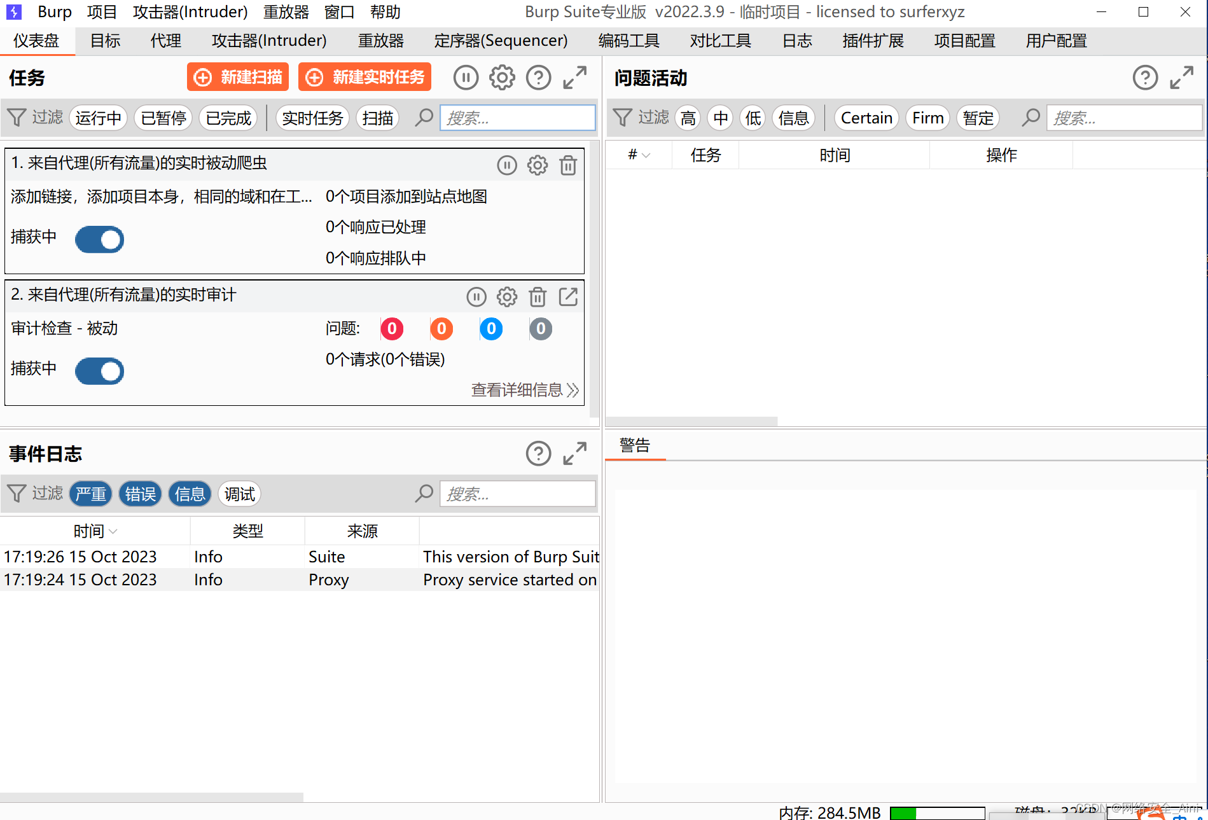
Task: Click the Tasks filter funnel icon
Action: point(17,118)
